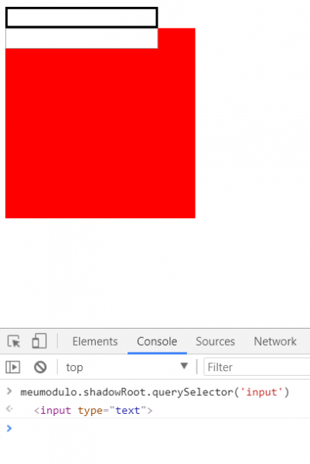The height and width of the screenshot is (464, 310).
Task: Toggle the device toolbar icon
Action: click(x=39, y=341)
